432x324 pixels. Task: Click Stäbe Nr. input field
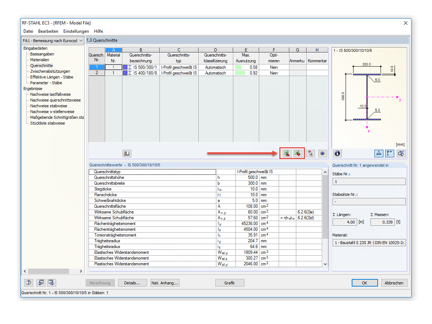coord(369,181)
